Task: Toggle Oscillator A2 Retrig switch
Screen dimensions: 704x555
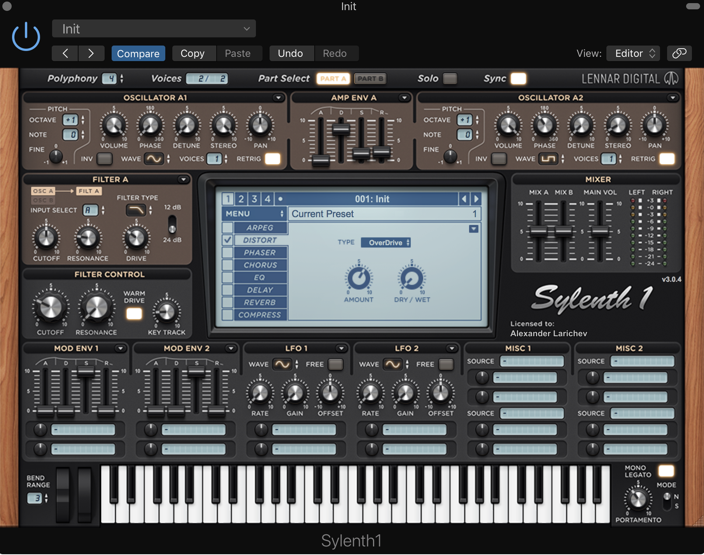Action: pos(667,159)
